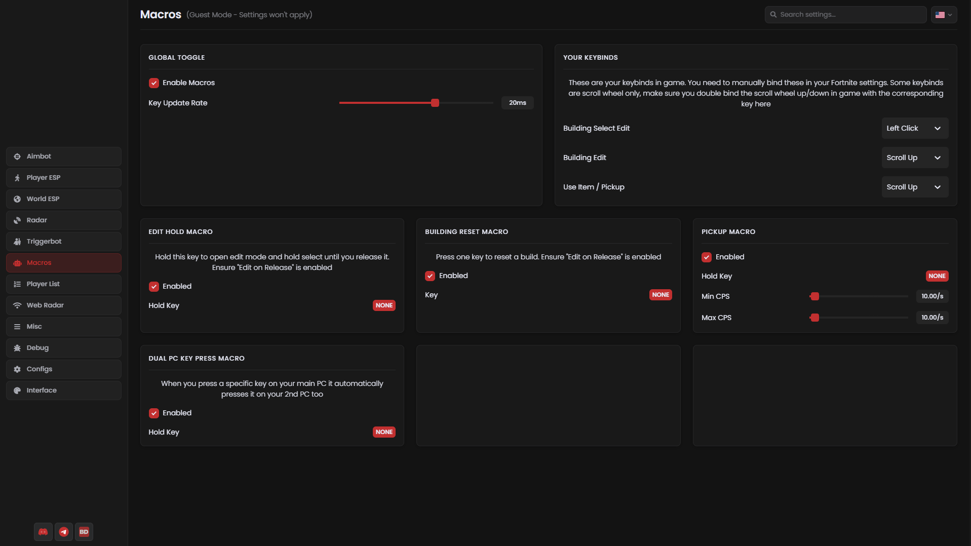971x546 pixels.
Task: Click the Radar satellite icon
Action: (x=17, y=220)
